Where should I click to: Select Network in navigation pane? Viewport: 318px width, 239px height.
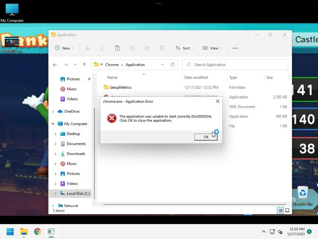(x=71, y=205)
